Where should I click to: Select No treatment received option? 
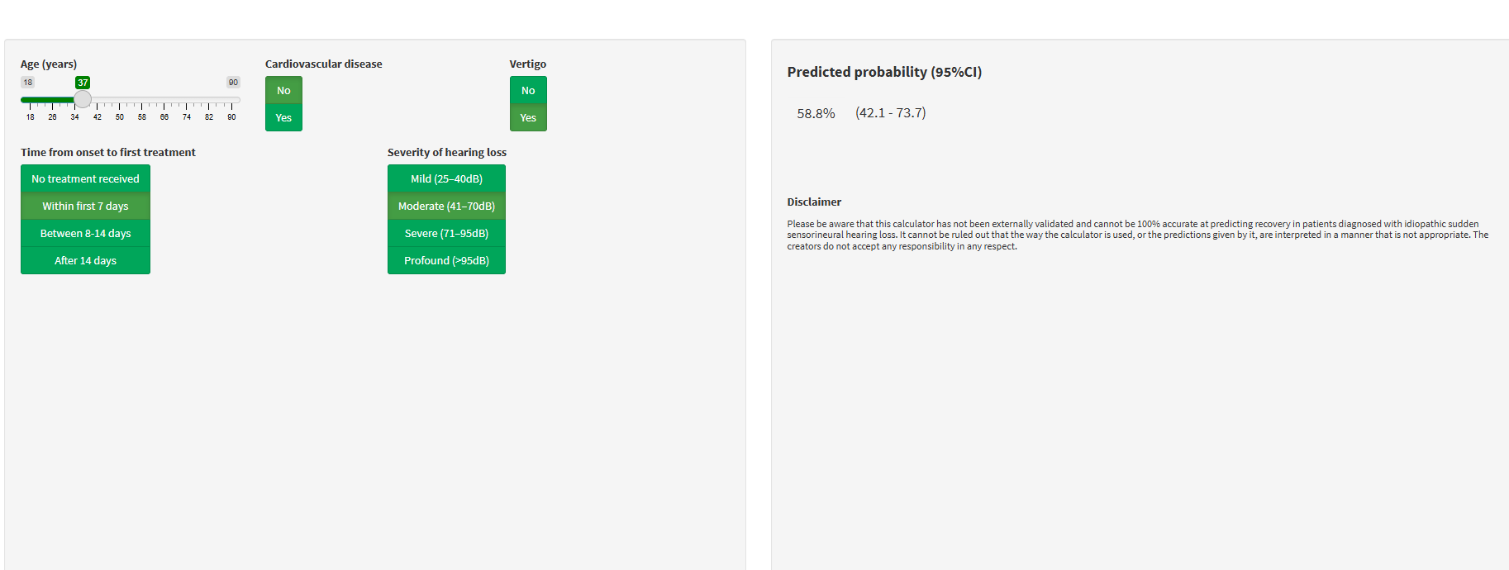point(85,178)
